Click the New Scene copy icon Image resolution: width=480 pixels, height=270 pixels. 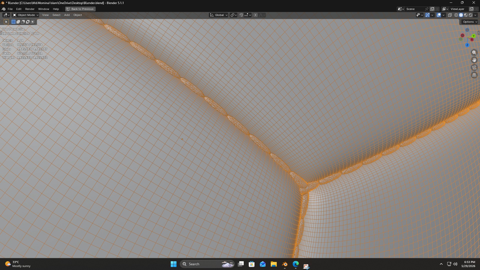pyautogui.click(x=432, y=9)
